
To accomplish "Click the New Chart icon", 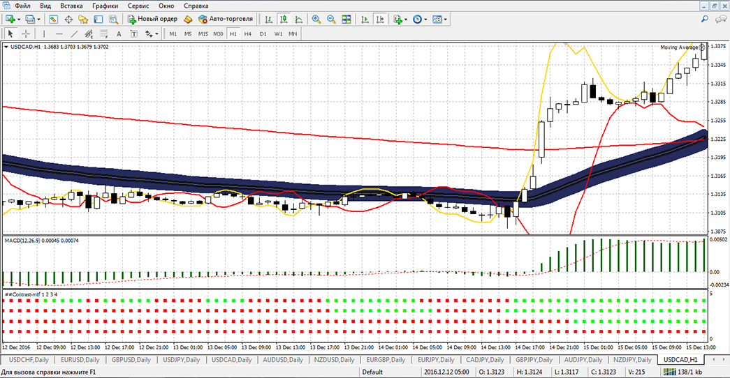I will pos(10,19).
